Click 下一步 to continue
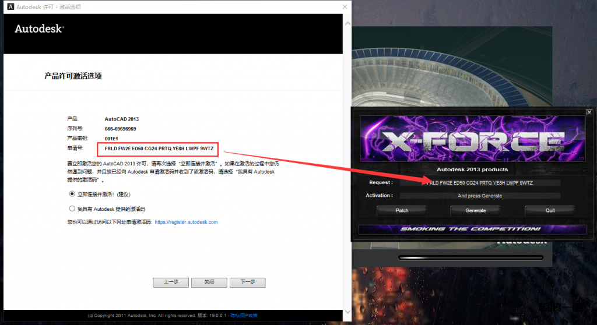 (x=248, y=282)
